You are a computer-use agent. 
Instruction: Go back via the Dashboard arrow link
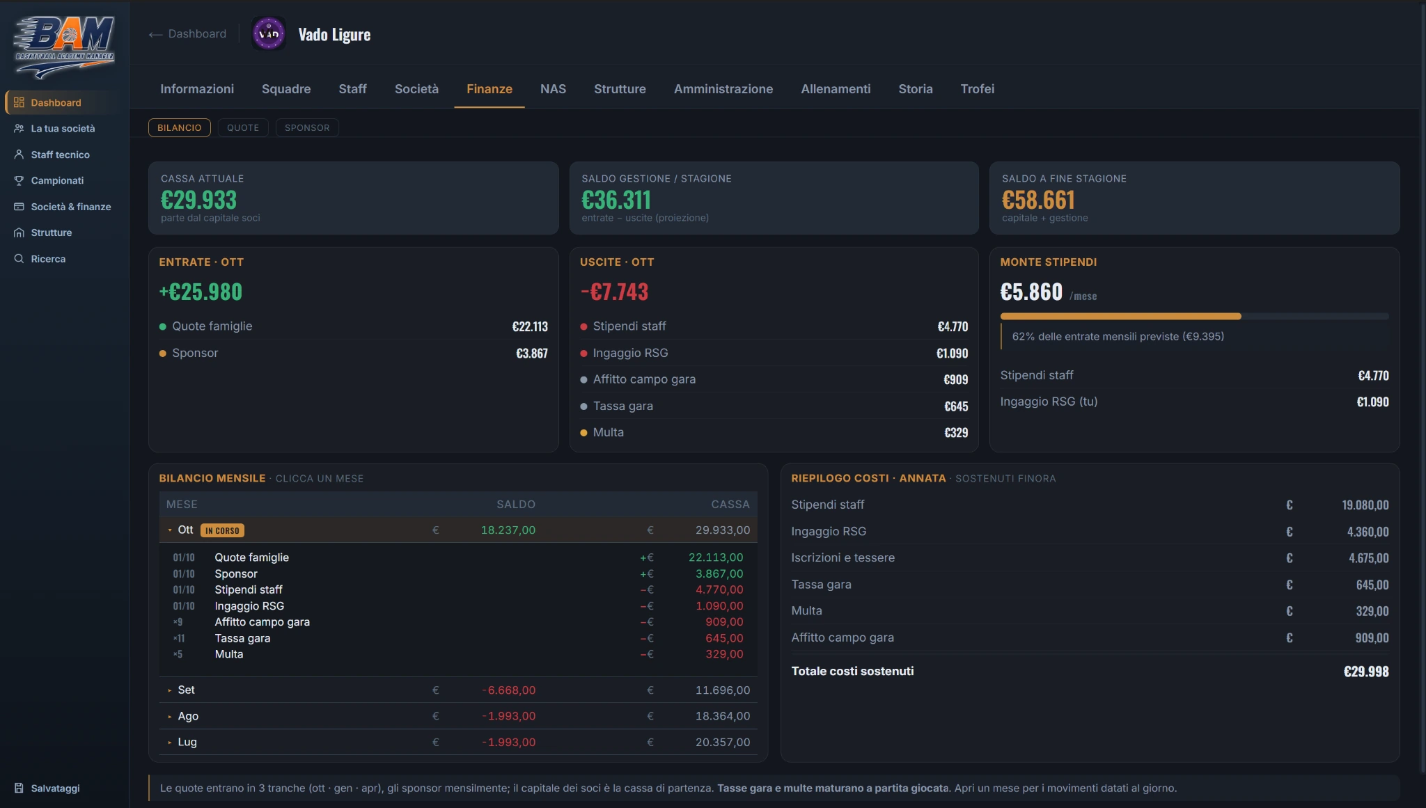coord(187,33)
